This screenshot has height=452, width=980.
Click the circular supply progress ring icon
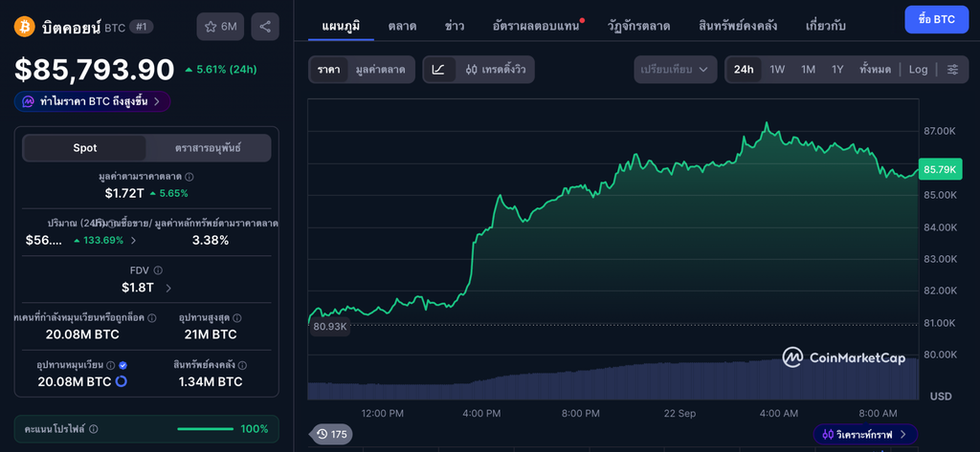(x=122, y=381)
